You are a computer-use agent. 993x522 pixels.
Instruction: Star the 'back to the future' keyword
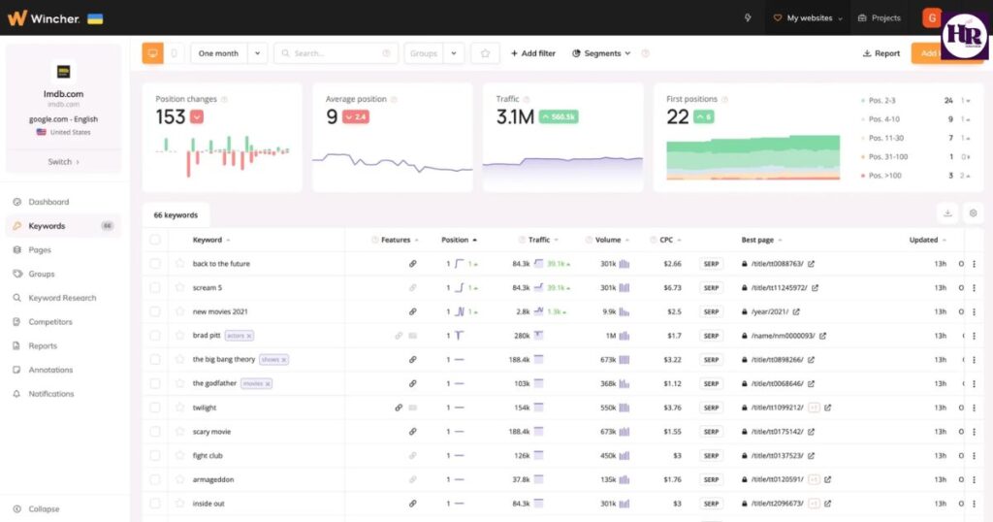click(x=179, y=264)
